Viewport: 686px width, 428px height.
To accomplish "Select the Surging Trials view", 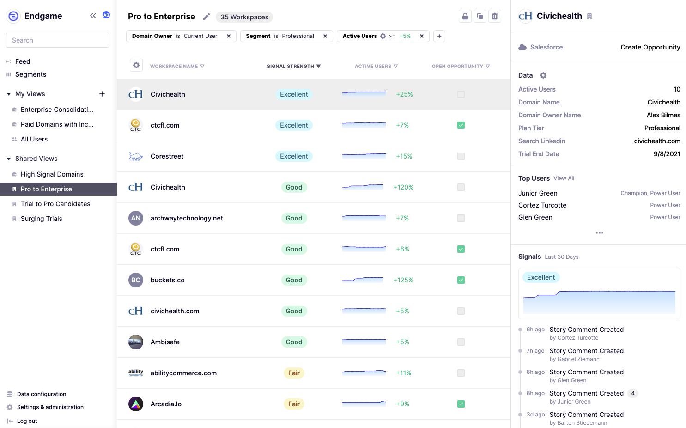I will 41,219.
